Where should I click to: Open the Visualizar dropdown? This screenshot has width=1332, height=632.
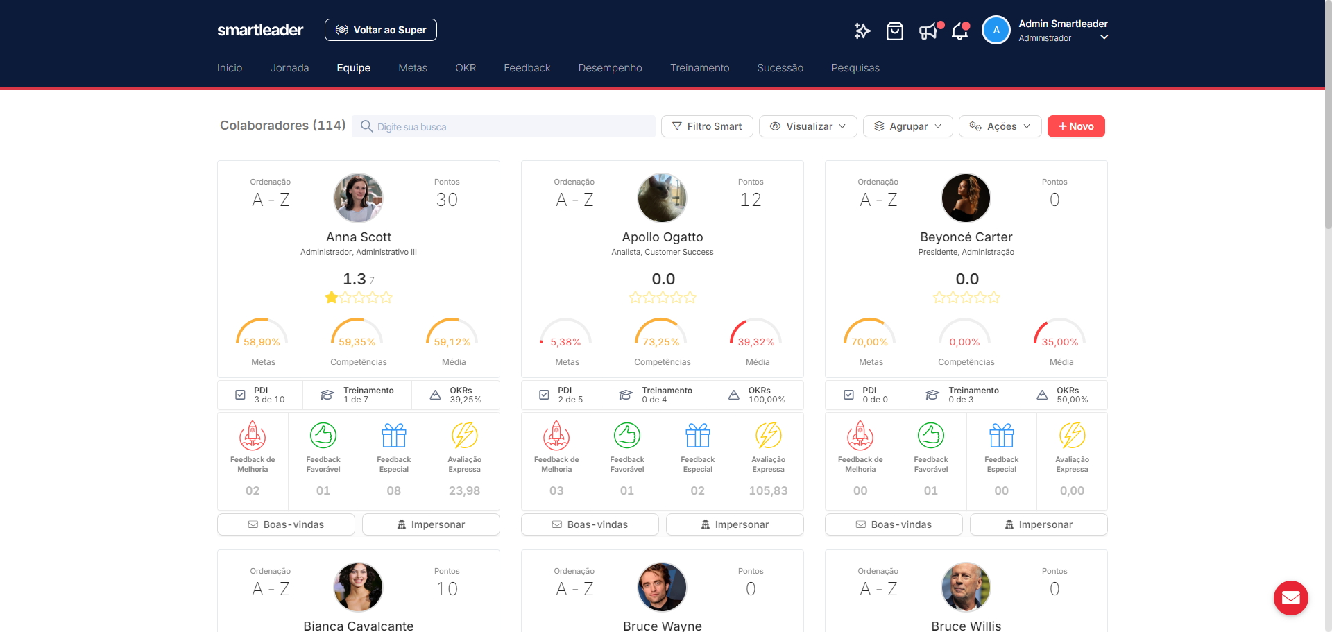(808, 126)
